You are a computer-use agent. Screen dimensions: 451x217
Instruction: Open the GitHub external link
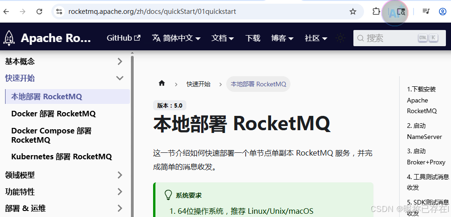(124, 38)
